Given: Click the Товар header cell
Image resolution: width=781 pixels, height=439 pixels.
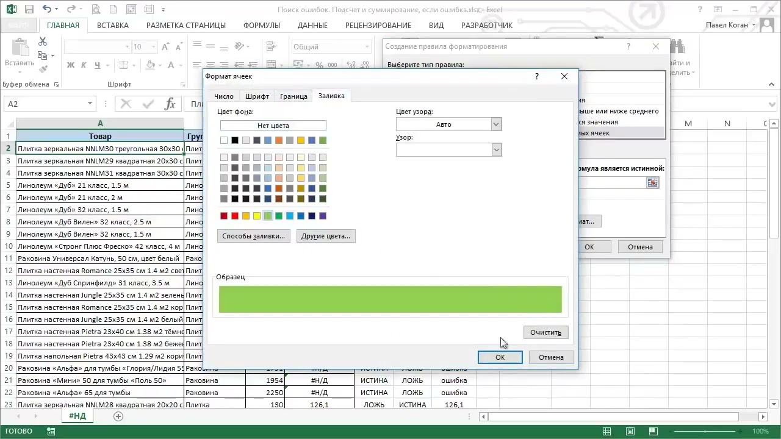Looking at the screenshot, I should tap(100, 137).
